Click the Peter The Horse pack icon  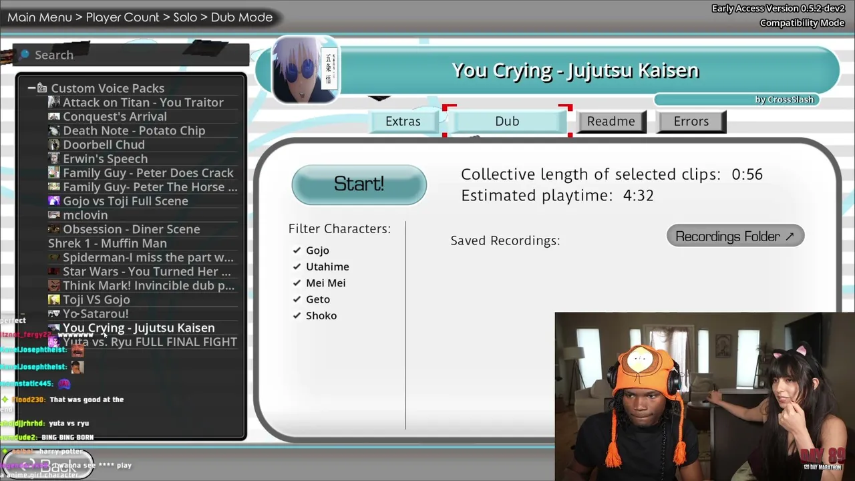point(54,186)
